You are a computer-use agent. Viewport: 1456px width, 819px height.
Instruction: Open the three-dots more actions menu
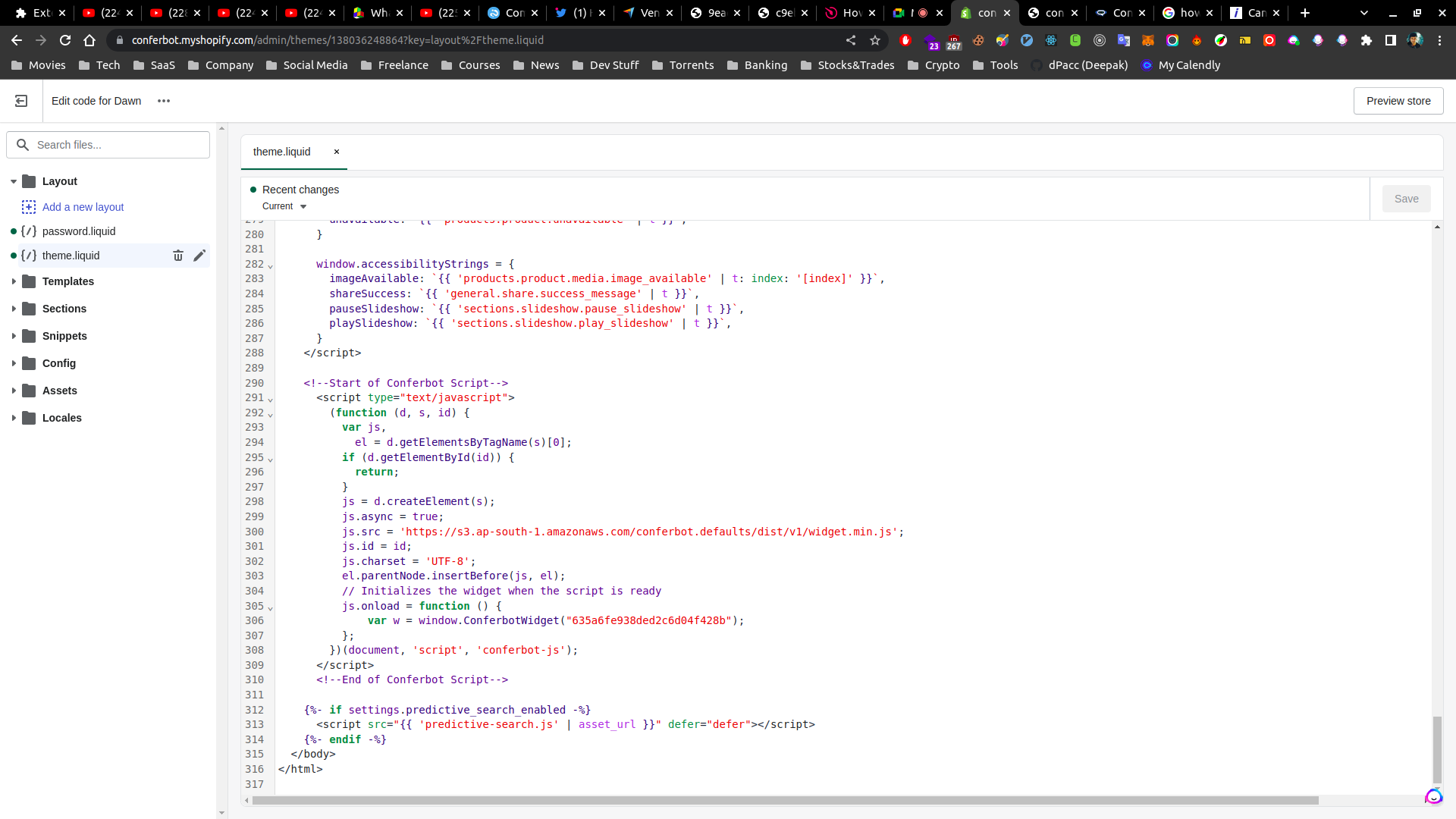pos(164,101)
